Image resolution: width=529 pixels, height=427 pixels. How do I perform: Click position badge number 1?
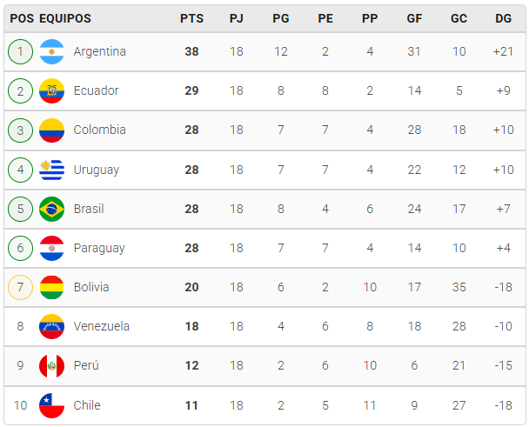click(20, 51)
